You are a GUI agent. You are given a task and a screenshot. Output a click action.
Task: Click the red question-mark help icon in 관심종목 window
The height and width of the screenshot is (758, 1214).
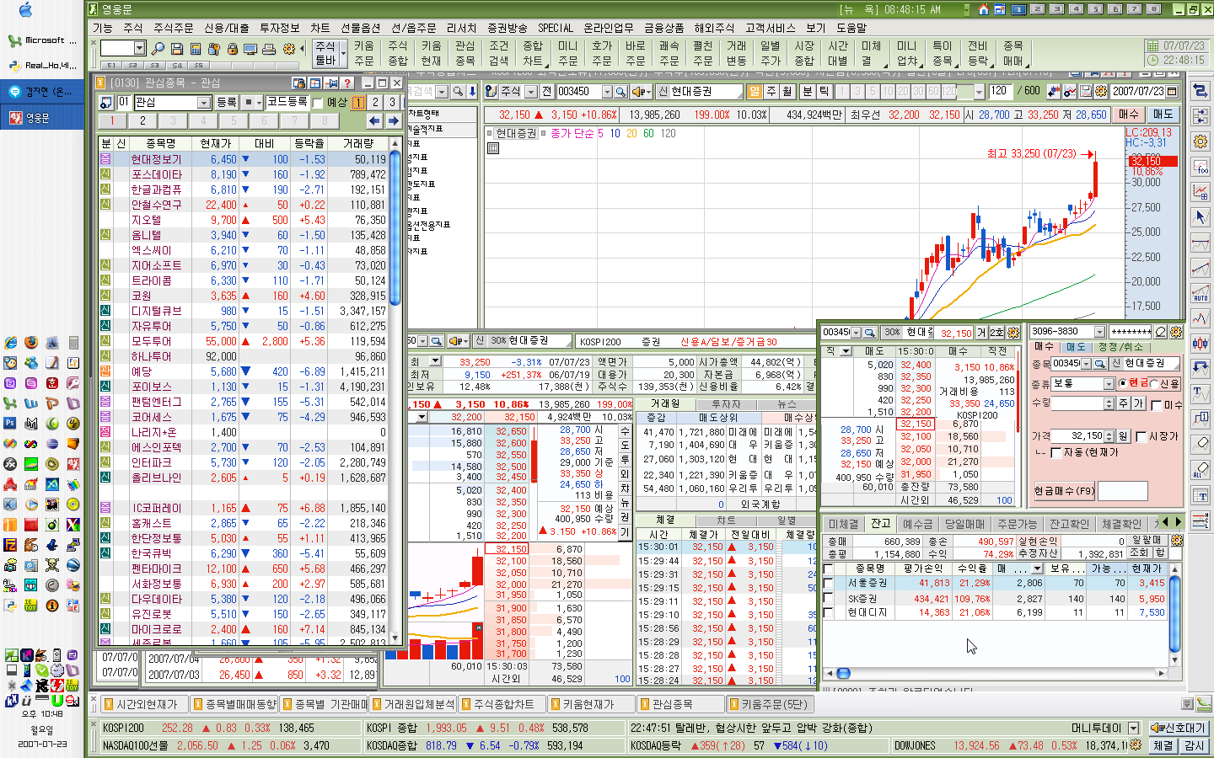[346, 83]
